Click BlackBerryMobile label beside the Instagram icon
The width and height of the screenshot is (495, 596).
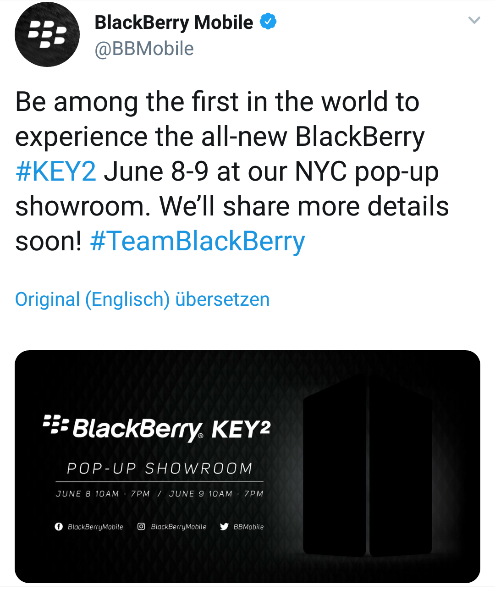tap(179, 527)
